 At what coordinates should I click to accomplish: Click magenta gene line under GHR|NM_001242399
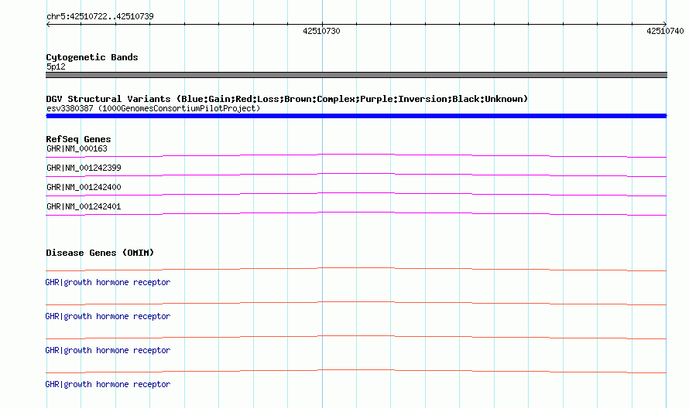click(x=356, y=175)
